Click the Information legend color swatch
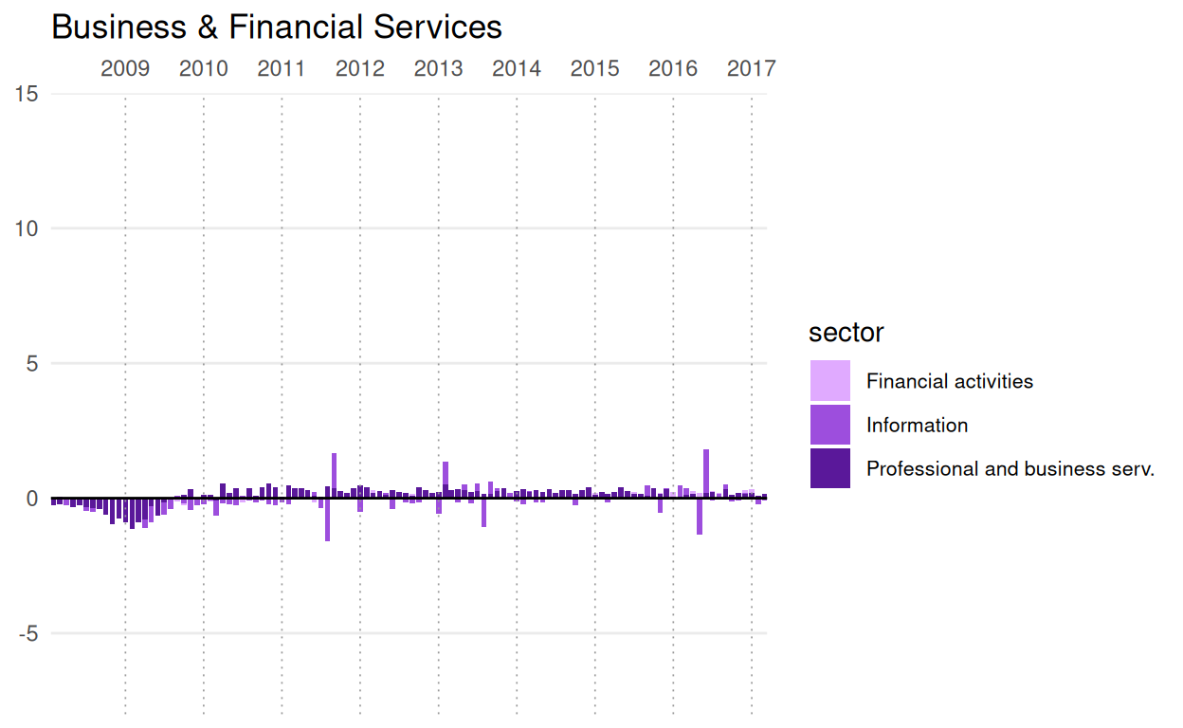Screen dimensions: 1183x728 829,425
